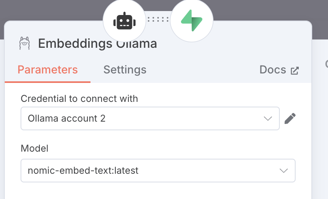Open the Settings tab
Screen dimensions: 328x199
point(125,69)
